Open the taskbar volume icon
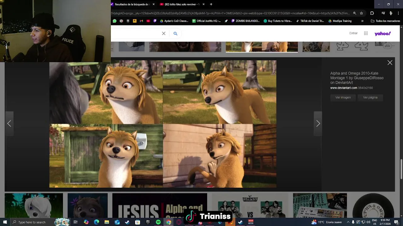This screenshot has height=226, width=403. pos(368,222)
